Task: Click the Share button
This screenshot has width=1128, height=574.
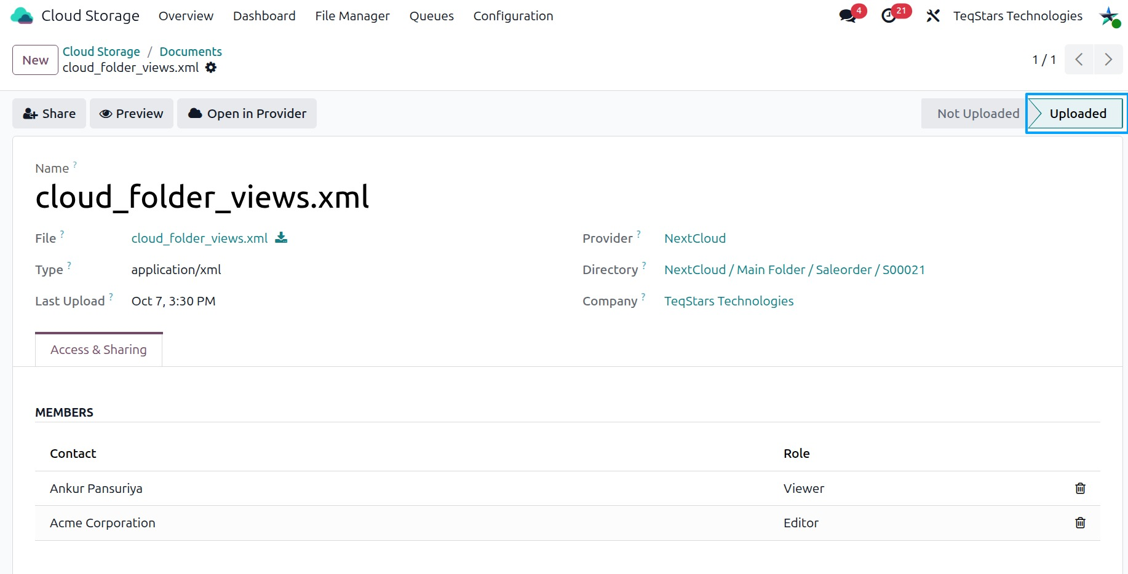Action: 49,114
